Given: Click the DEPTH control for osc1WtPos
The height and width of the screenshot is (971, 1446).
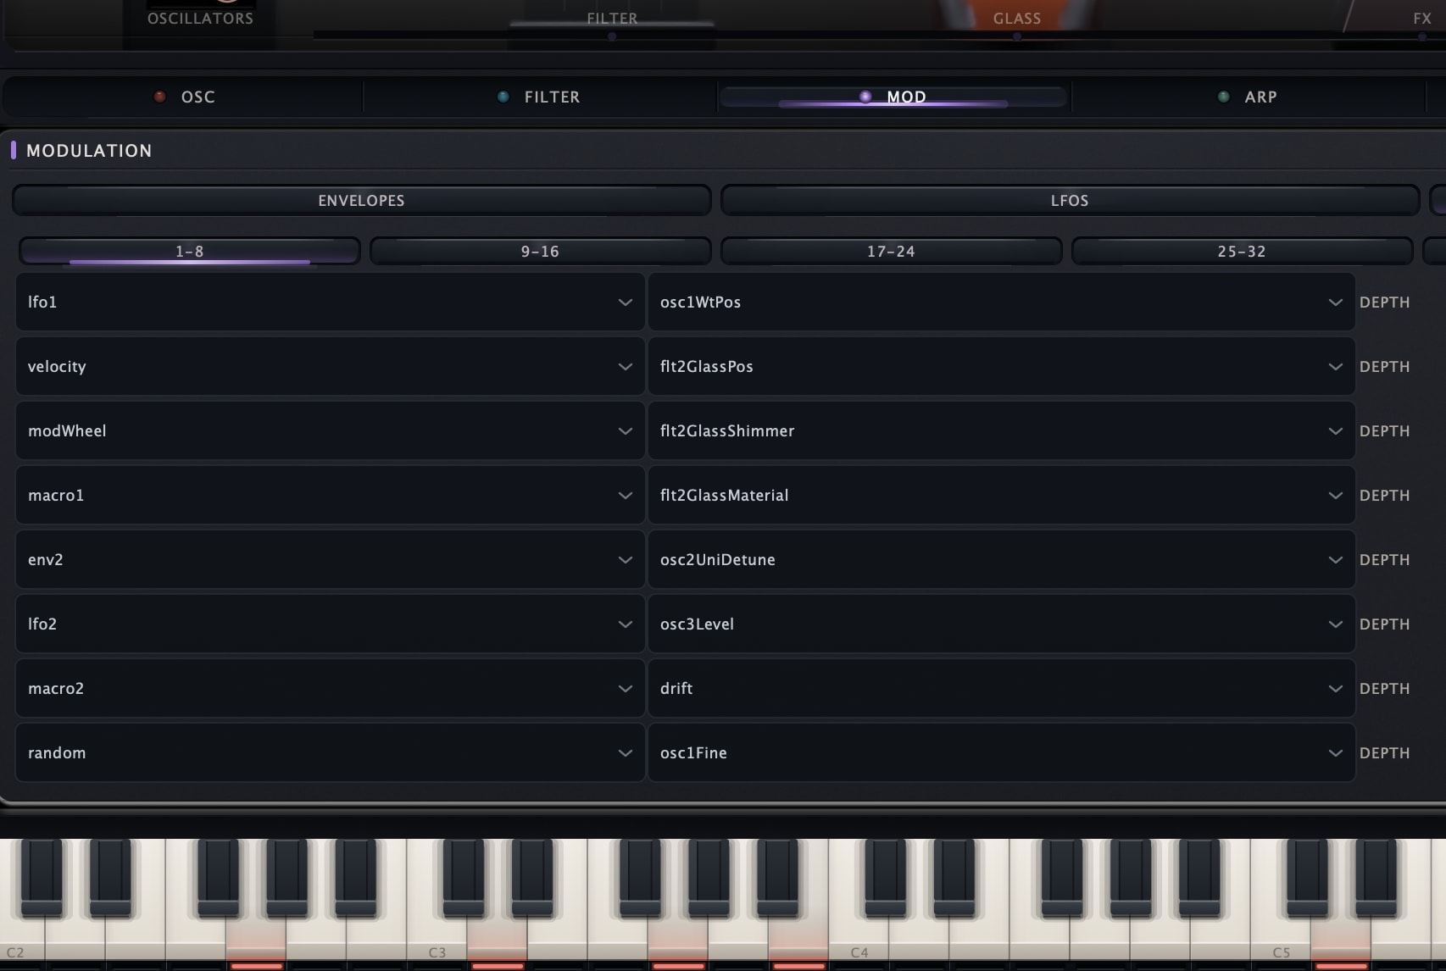Looking at the screenshot, I should [1385, 302].
